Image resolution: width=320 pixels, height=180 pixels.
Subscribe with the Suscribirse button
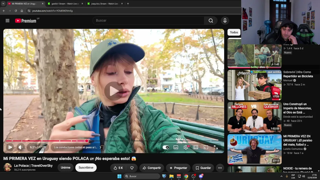click(x=86, y=167)
